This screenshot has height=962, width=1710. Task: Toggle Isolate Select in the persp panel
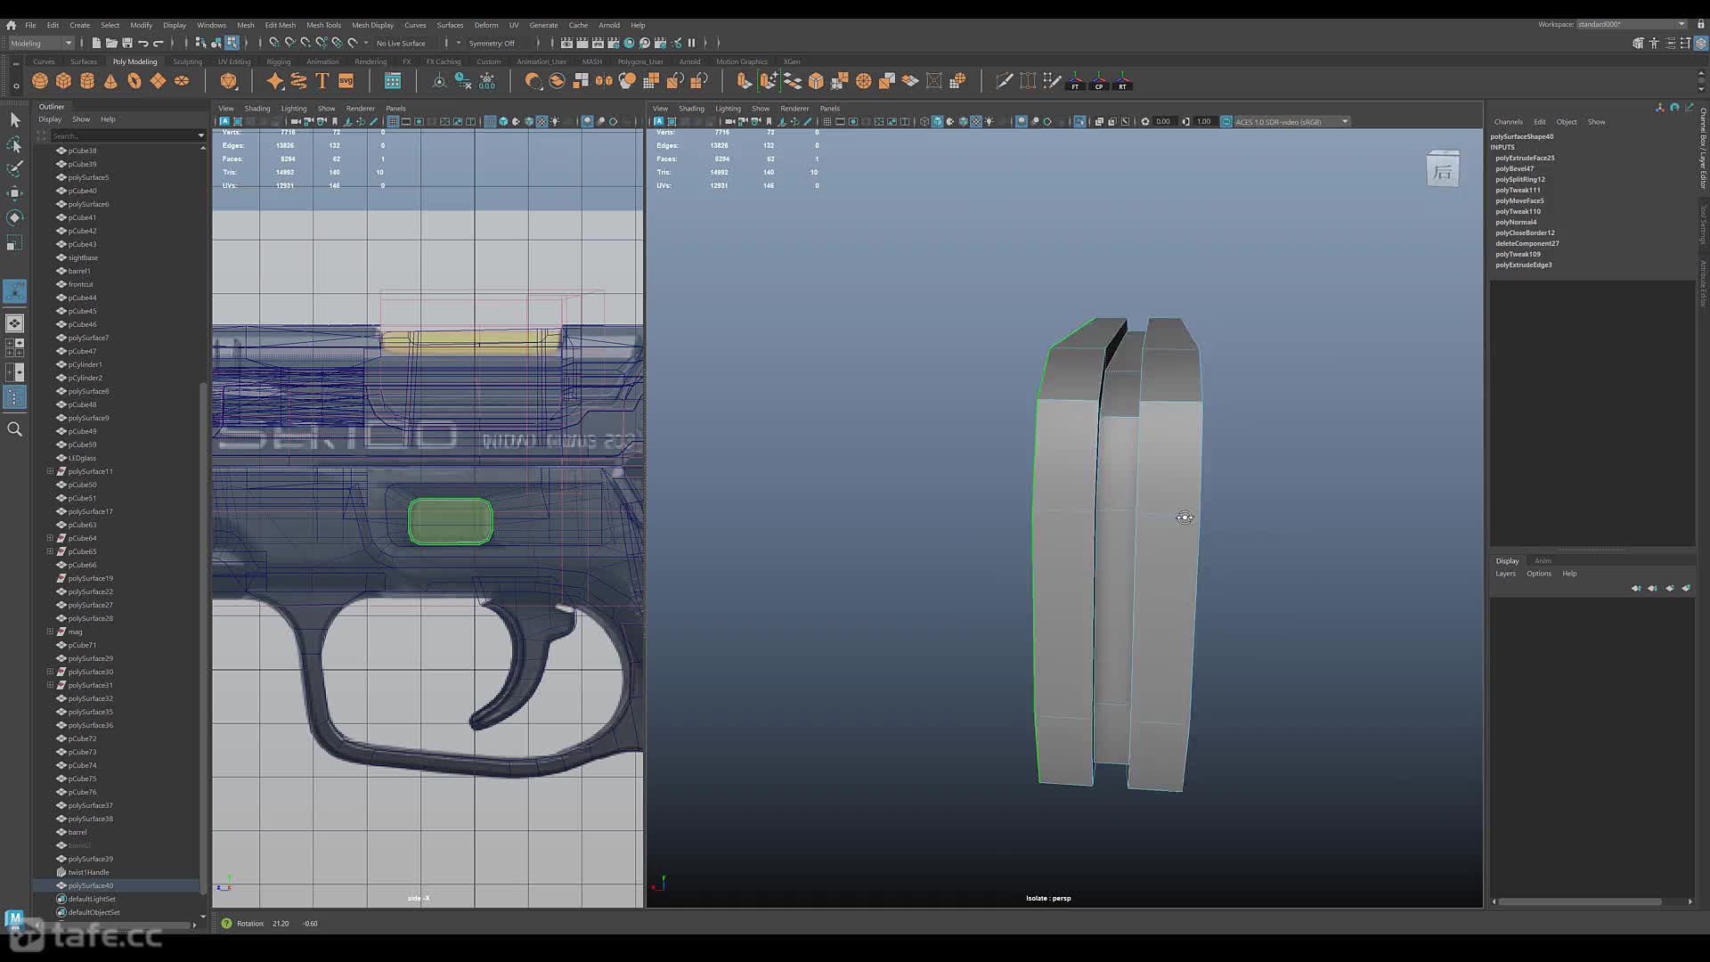[1079, 121]
